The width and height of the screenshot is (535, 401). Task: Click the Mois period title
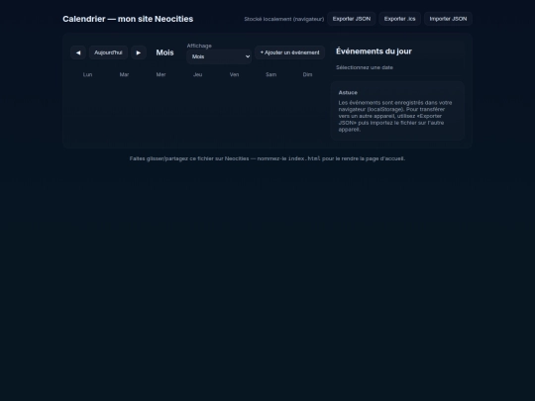tap(164, 52)
